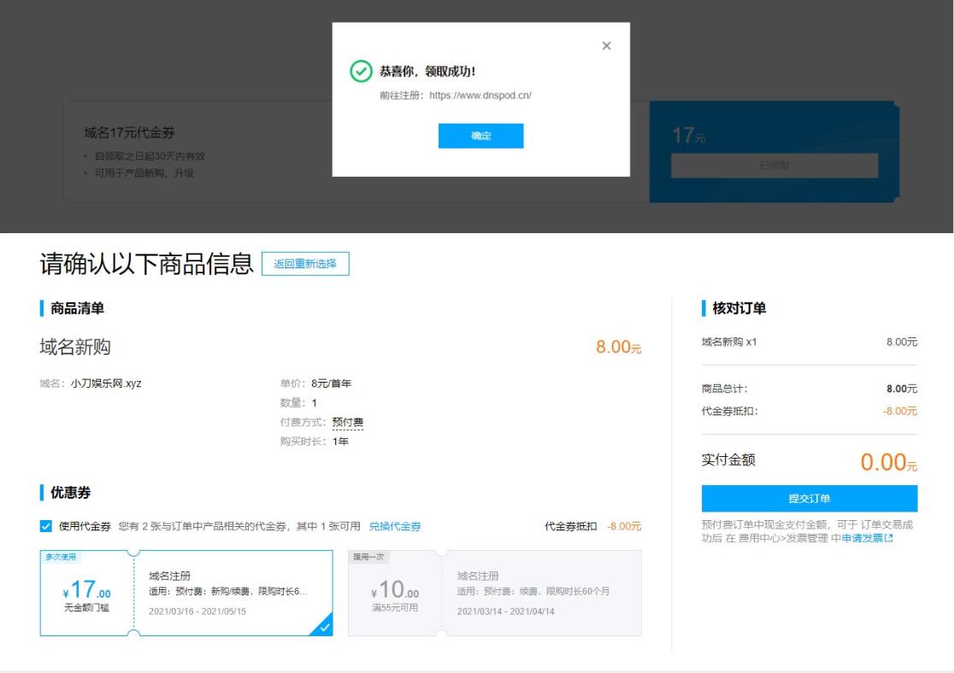
Task: Click the 实付金额 0.00元 total
Action: (x=888, y=462)
